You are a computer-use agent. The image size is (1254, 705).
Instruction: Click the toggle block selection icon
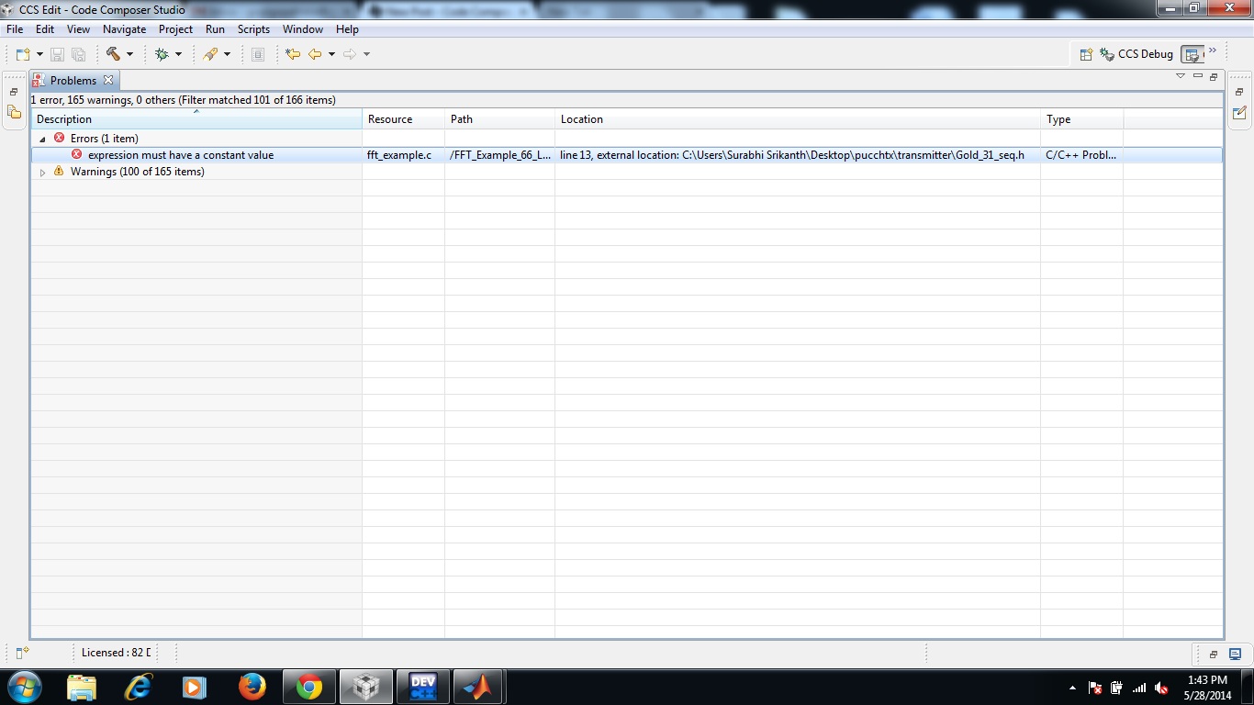point(258,54)
